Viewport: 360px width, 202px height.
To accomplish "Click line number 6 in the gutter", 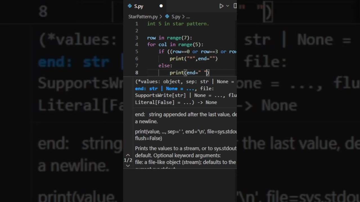I will (x=137, y=59).
